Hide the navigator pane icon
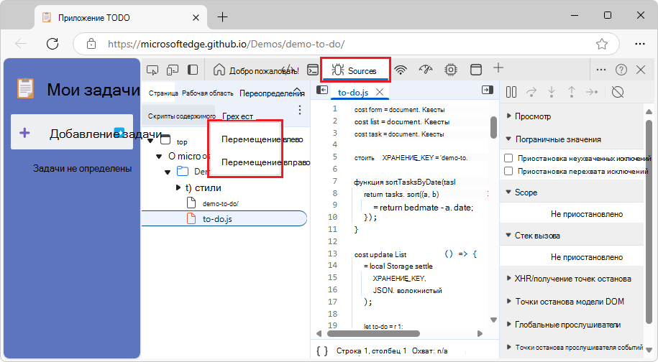658x362 pixels. pos(322,90)
